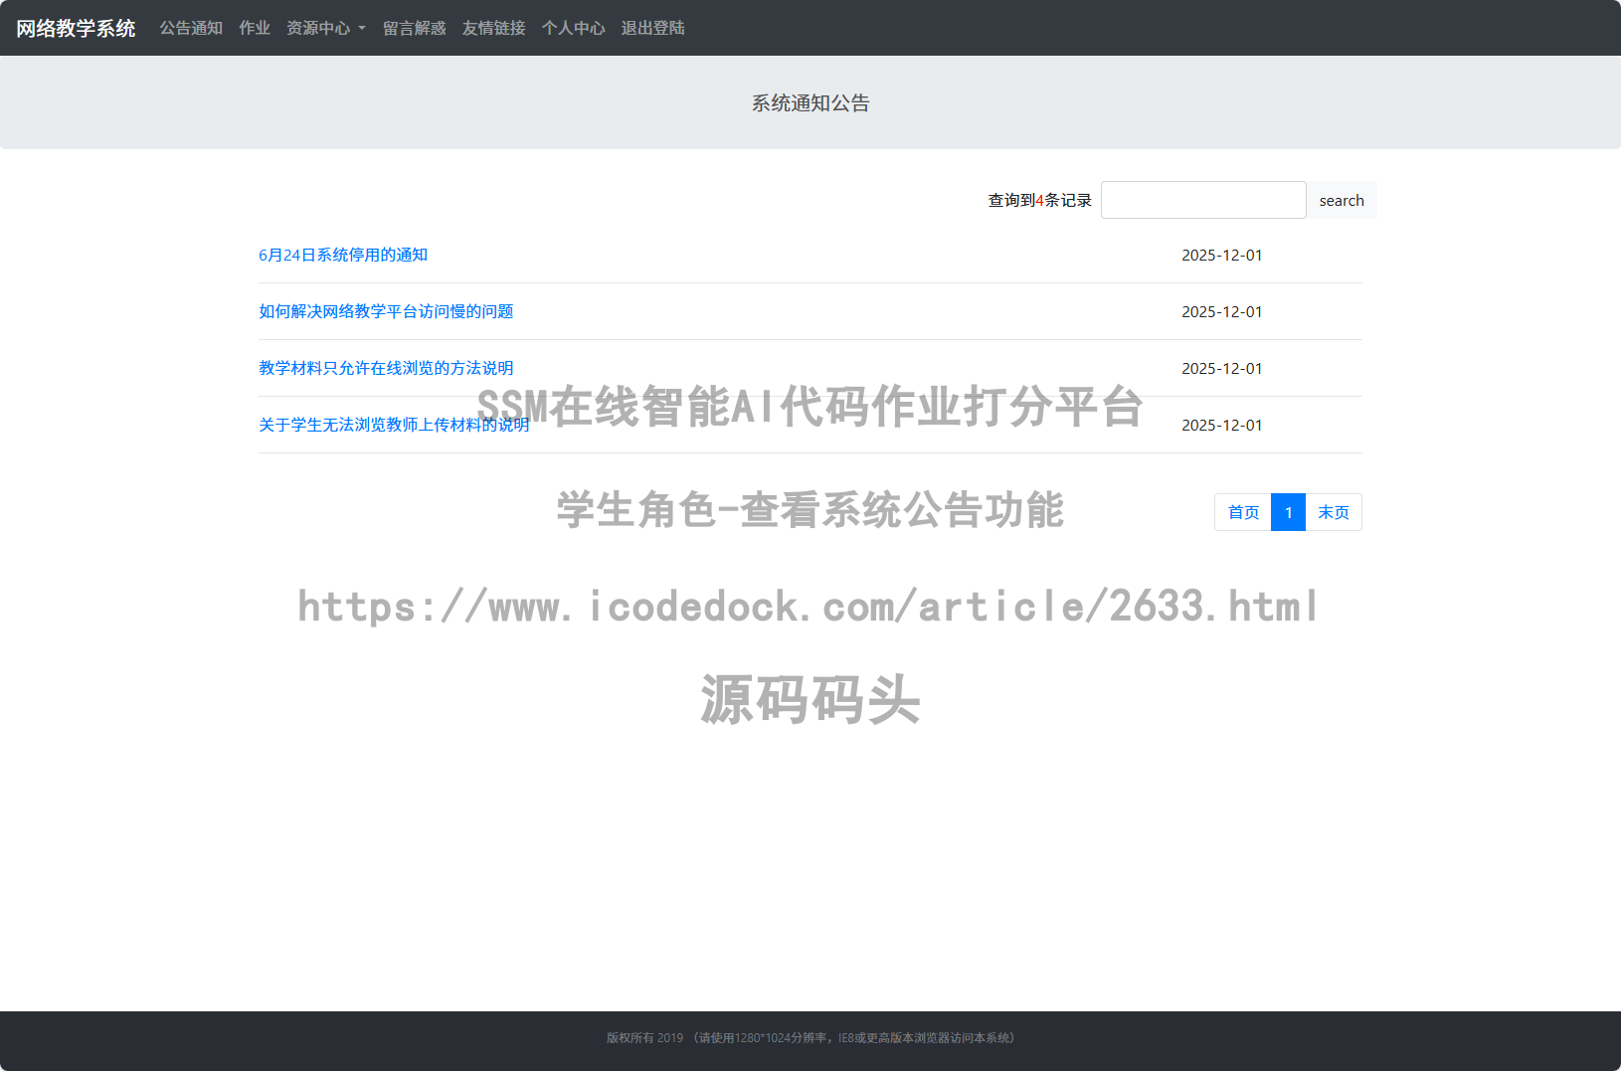
Task: Select the 作业 navigation item
Action: [255, 28]
